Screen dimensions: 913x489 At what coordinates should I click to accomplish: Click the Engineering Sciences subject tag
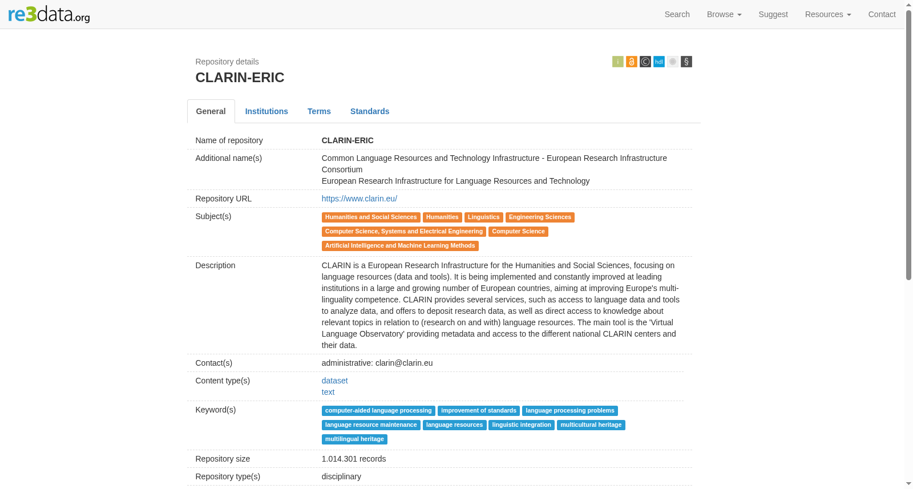[x=540, y=217]
